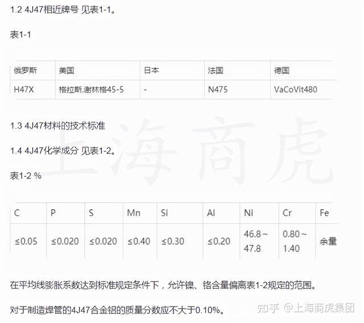Click the "表1-2 %" label
364x323 pixels.
[26, 176]
